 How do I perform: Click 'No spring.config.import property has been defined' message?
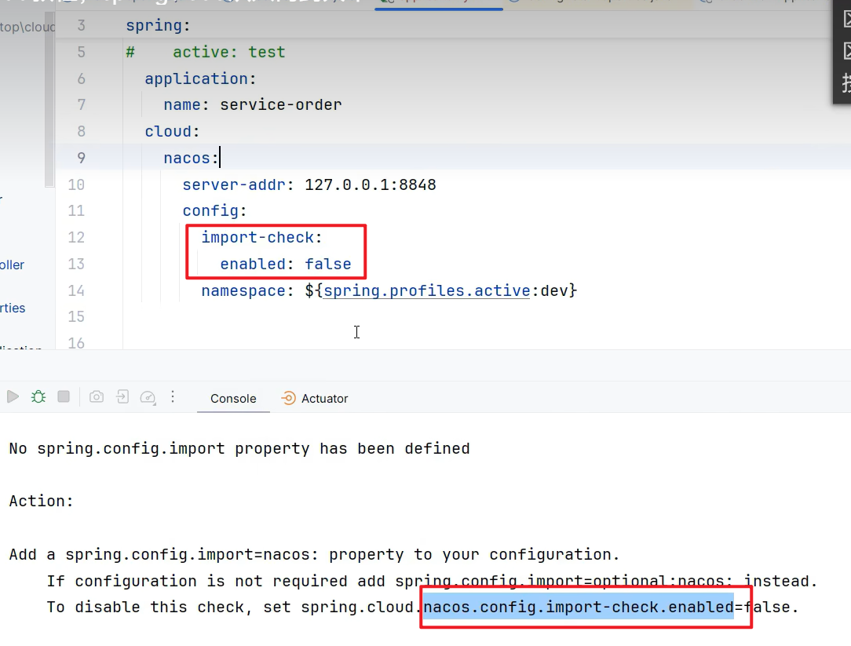pyautogui.click(x=239, y=448)
